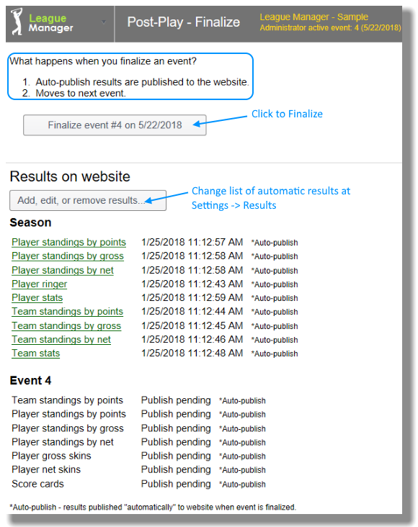Open Team standings by net link
Screen dimensions: 418x527
(x=61, y=340)
